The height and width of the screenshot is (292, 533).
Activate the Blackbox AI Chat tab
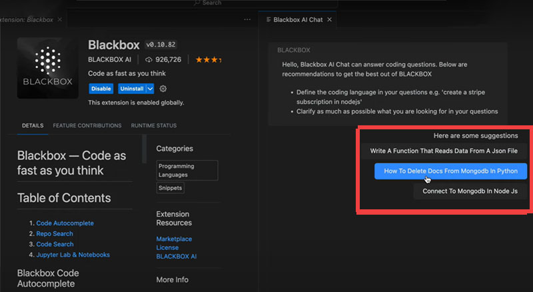(297, 20)
